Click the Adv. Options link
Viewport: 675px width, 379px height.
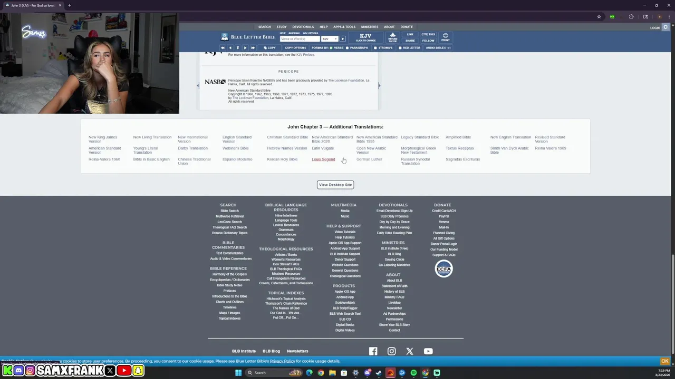pos(310,33)
